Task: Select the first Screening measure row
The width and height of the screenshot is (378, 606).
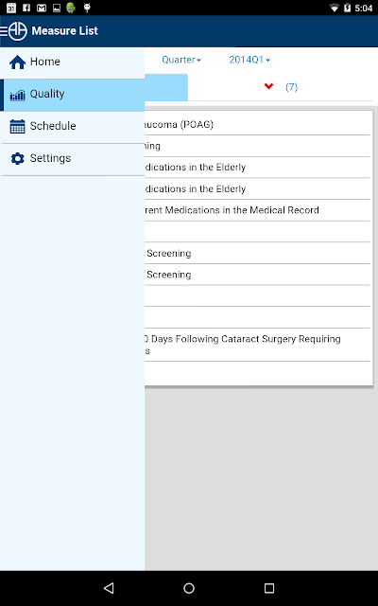Action: pos(257,253)
